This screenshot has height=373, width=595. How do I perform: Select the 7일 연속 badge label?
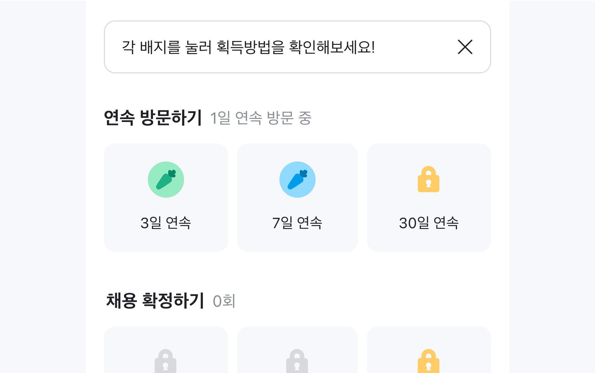[297, 223]
